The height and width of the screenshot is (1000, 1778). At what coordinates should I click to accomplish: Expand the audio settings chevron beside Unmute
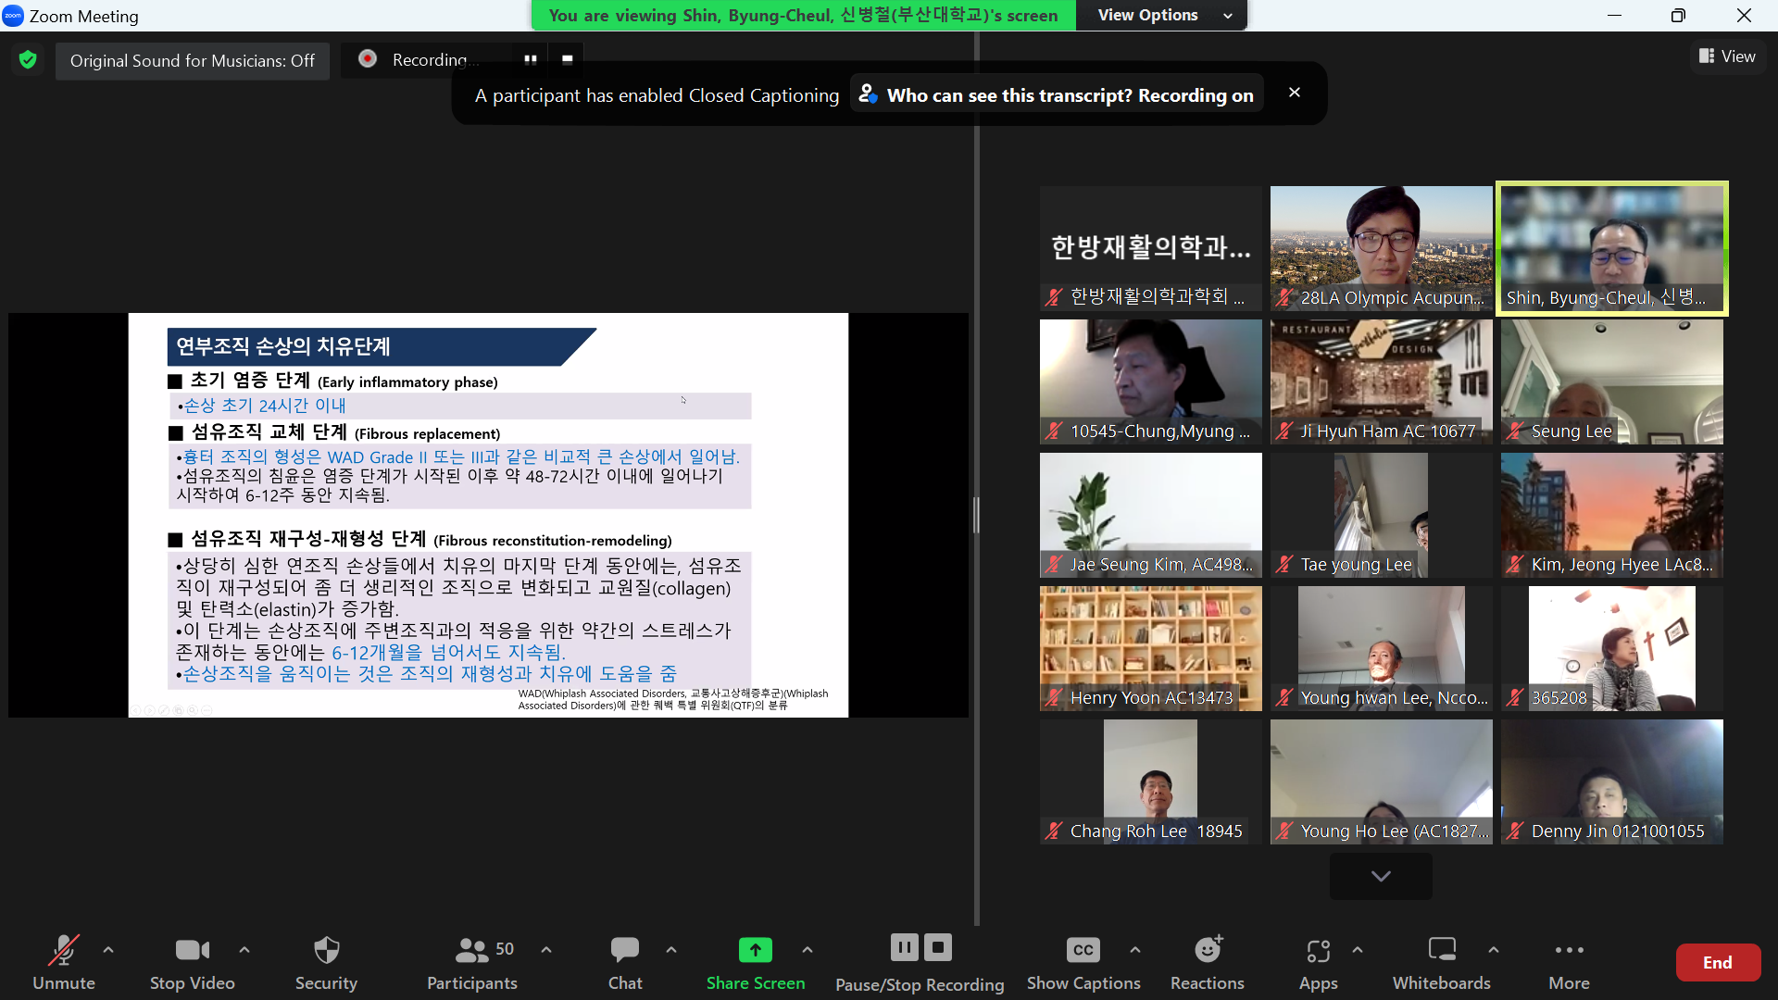(x=108, y=950)
